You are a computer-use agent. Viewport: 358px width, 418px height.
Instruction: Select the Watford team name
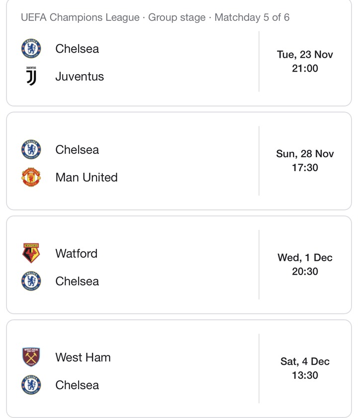point(76,253)
